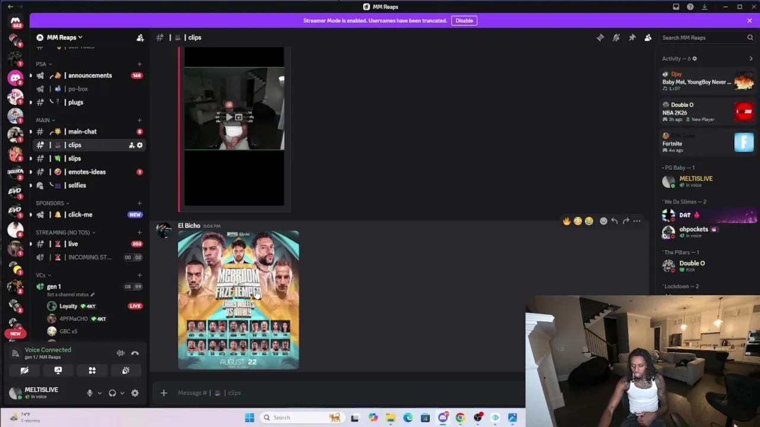Open Google Chrome from taskbar
Screen dimensions: 760x427
[460, 418]
